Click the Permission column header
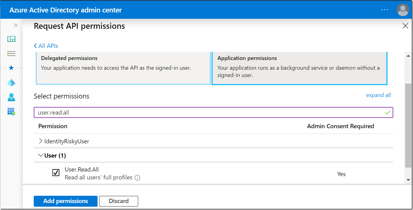The width and height of the screenshot is (413, 210). click(53, 126)
